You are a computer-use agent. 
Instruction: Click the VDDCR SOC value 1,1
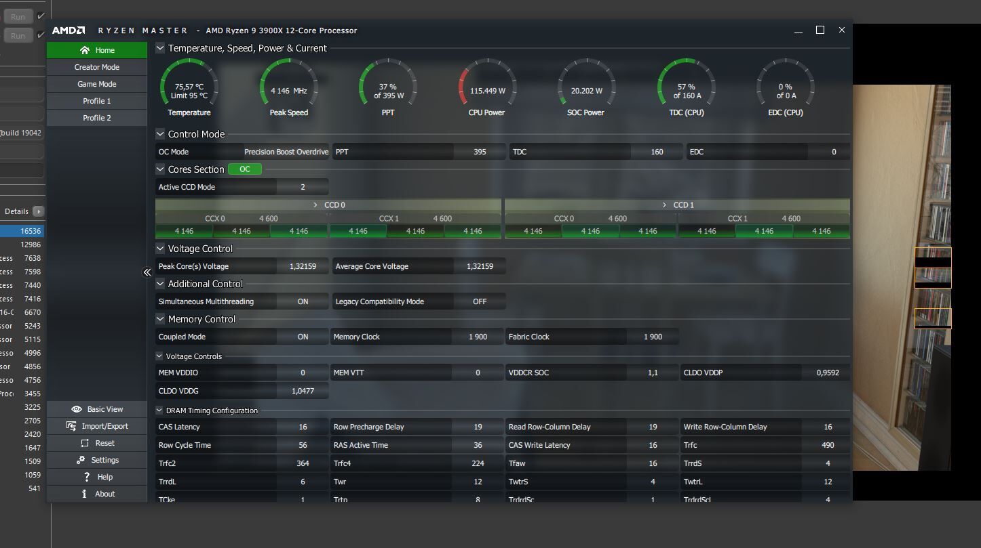(653, 373)
